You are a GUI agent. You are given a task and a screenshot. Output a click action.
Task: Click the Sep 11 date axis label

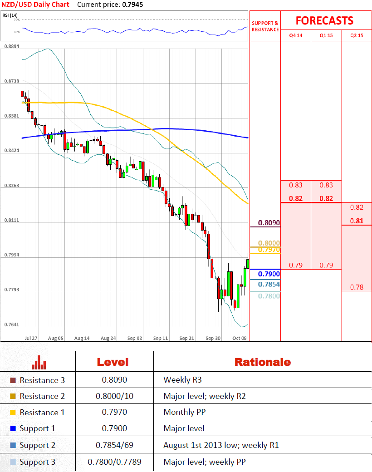161,339
